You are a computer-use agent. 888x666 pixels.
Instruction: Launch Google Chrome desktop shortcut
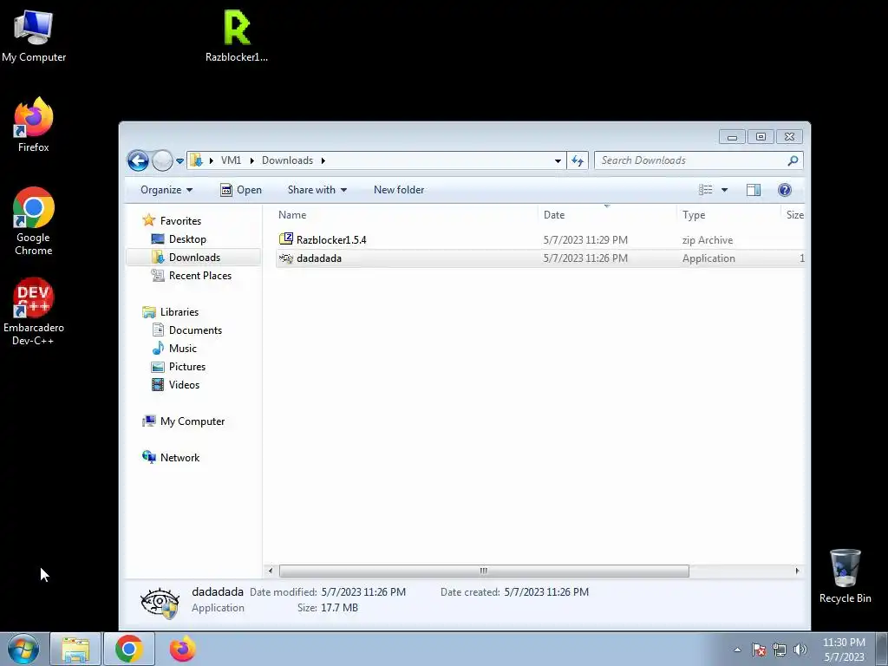[x=34, y=221]
